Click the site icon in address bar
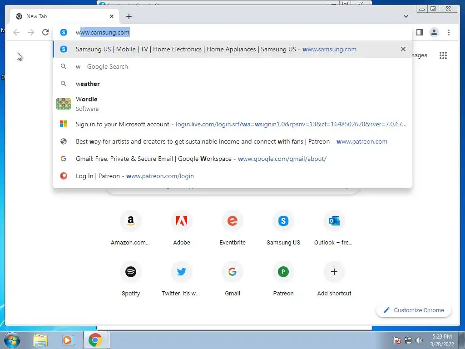This screenshot has width=465, height=349. (64, 32)
